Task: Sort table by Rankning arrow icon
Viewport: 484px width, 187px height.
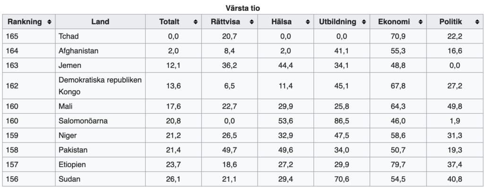Action: (x=49, y=22)
